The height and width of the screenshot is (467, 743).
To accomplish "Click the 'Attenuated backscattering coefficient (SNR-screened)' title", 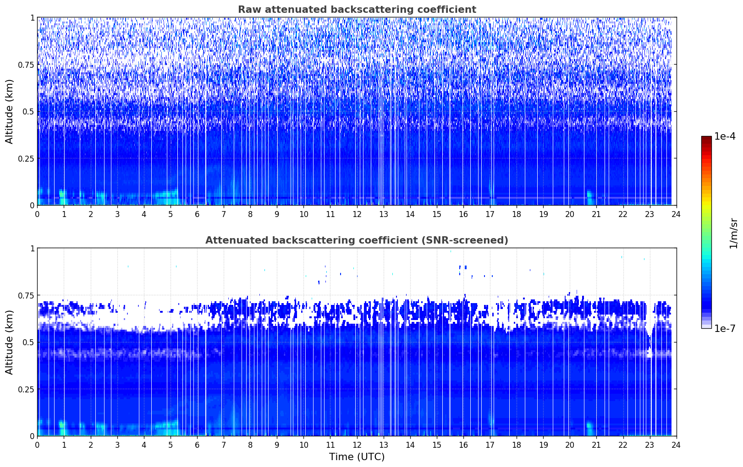I will 357,240.
